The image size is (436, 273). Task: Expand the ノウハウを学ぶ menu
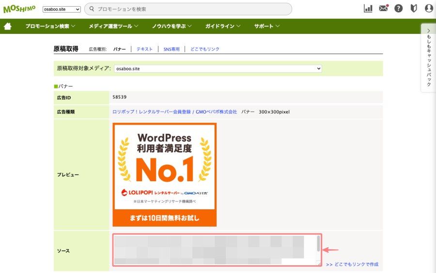click(x=171, y=26)
